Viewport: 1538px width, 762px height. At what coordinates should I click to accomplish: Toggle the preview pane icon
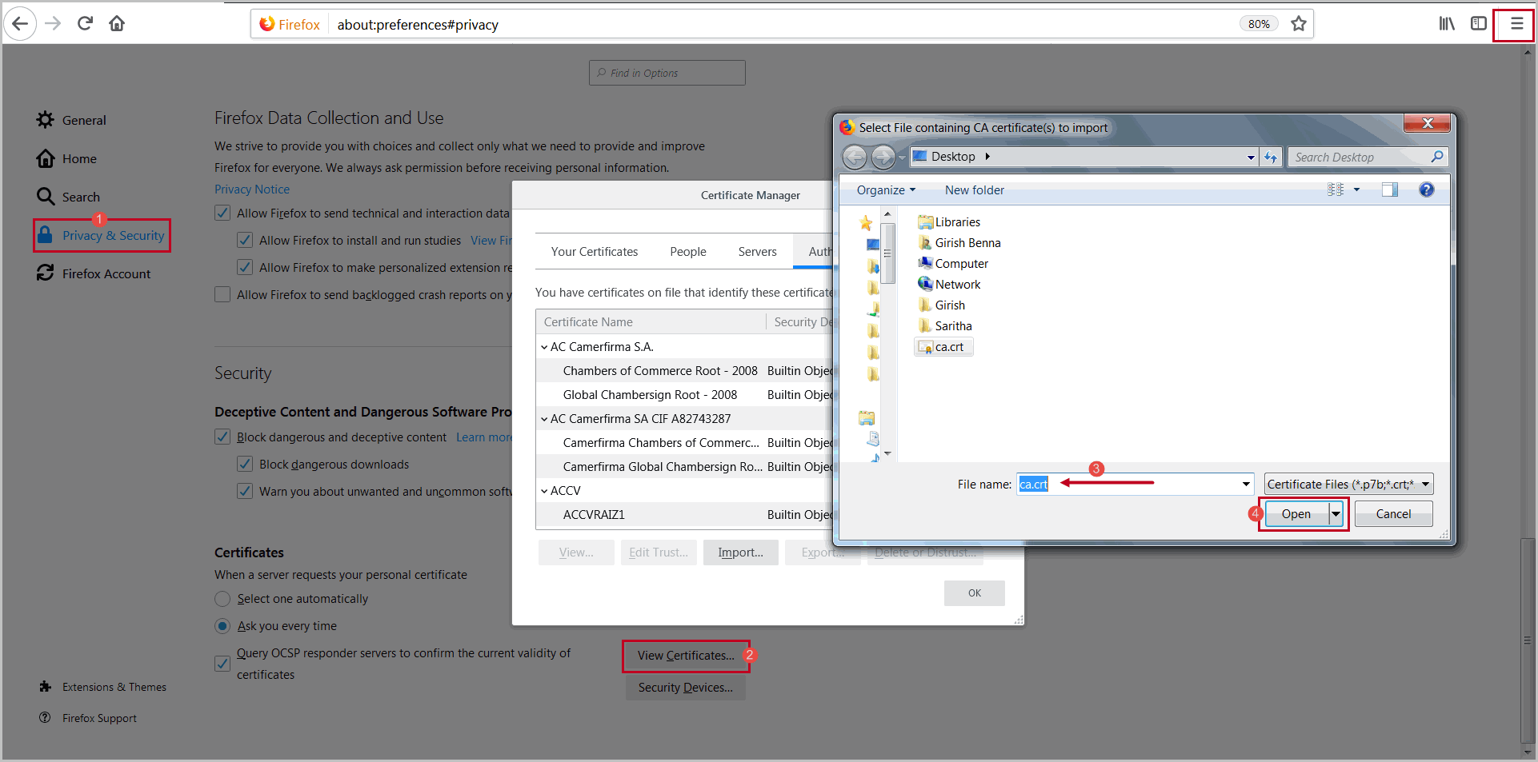point(1390,190)
